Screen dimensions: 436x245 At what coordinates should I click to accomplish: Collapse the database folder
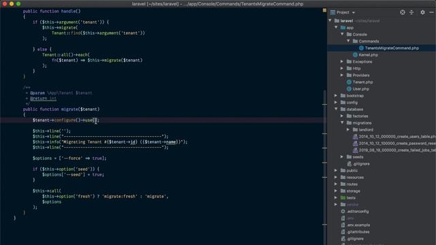click(336, 109)
